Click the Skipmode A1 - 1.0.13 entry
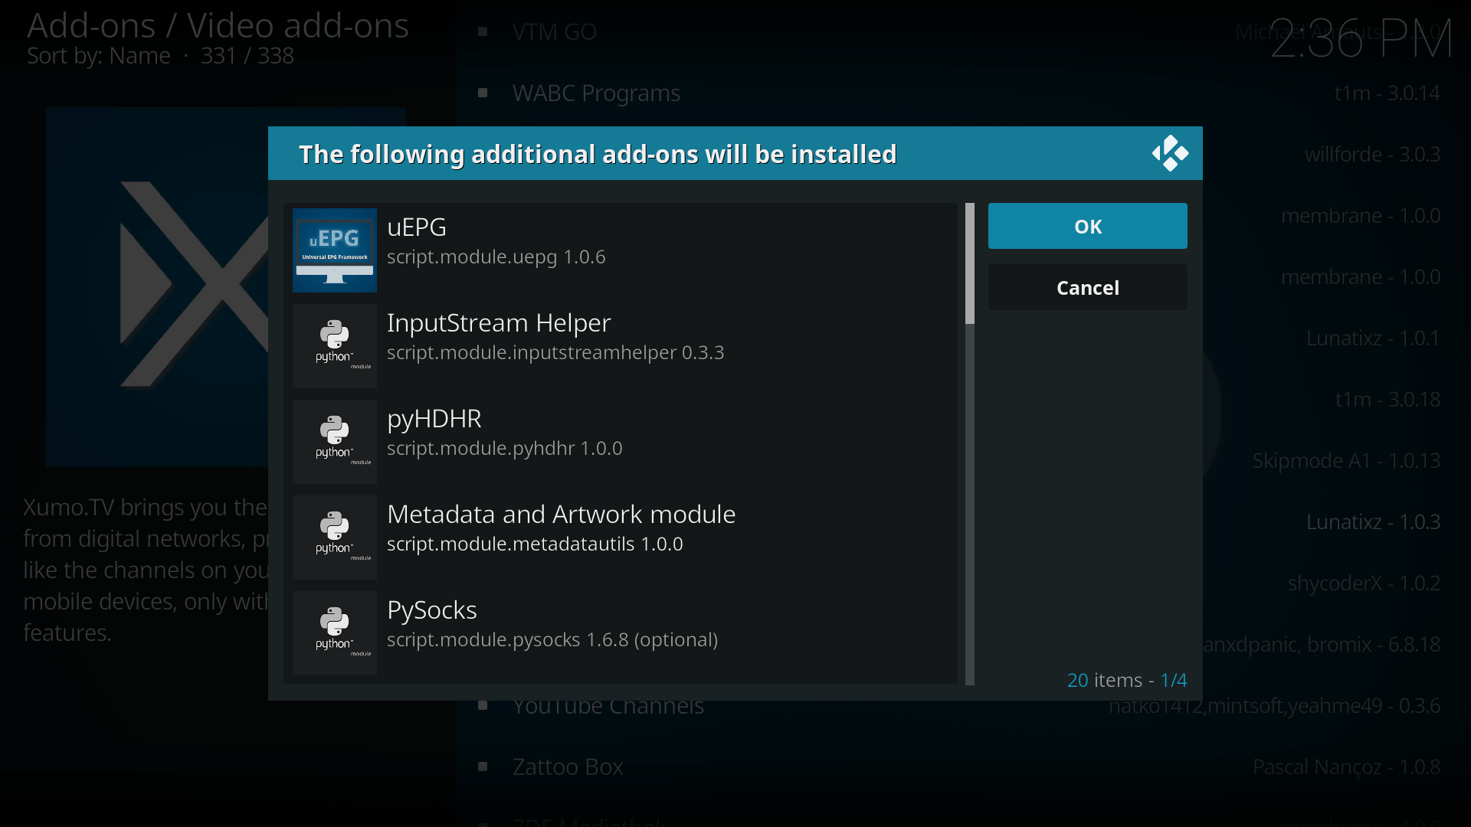Image resolution: width=1471 pixels, height=827 pixels. (1346, 460)
